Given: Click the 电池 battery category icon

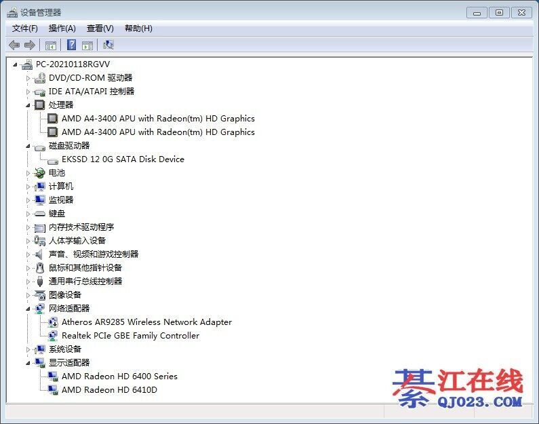Looking at the screenshot, I should [40, 172].
